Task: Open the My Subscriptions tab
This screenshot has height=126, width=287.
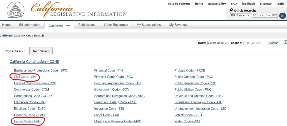Action: (149, 25)
